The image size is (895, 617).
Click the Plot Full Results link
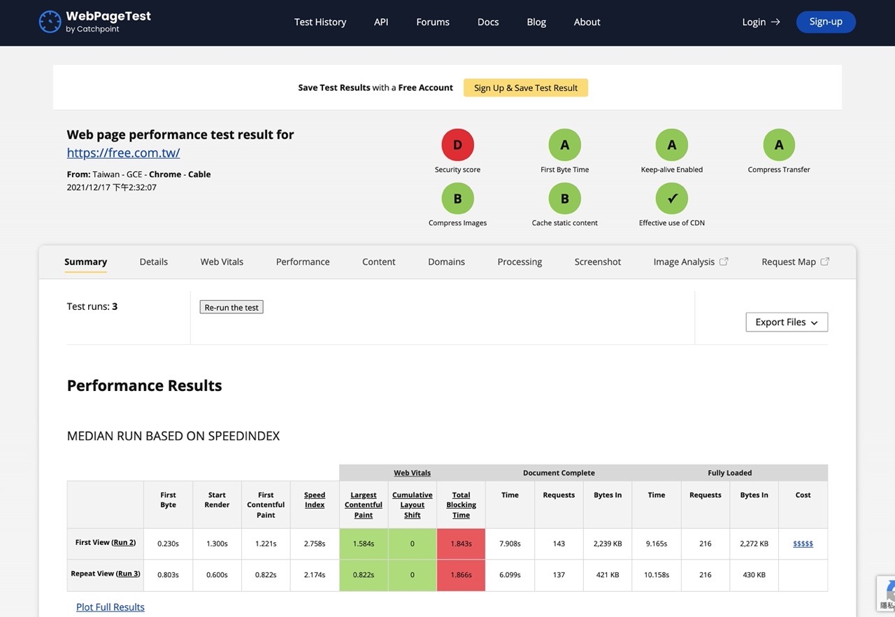(x=110, y=607)
